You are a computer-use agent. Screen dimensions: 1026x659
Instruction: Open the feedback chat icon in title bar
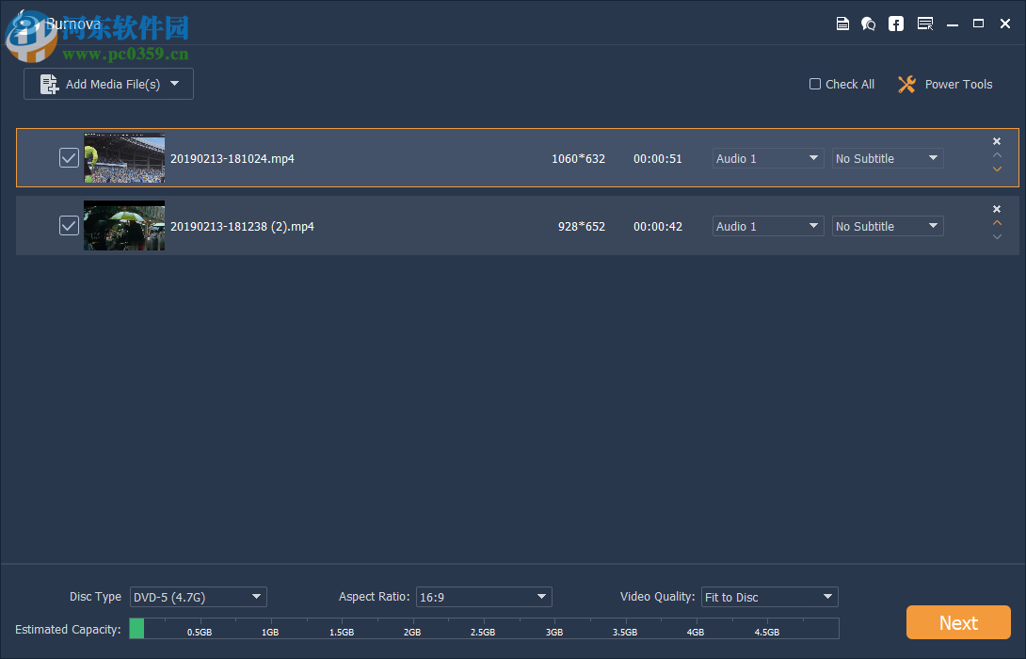pos(868,24)
